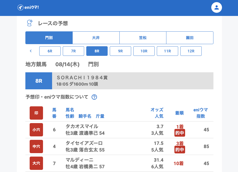Viewport: 238px width, 172px height.
Task: Open the user profile account icon
Action: pyautogui.click(x=216, y=7)
